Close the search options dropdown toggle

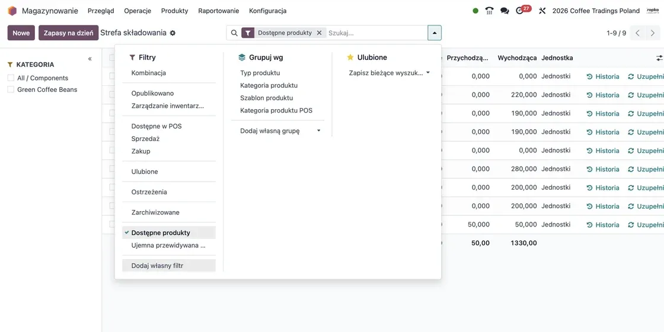(435, 33)
